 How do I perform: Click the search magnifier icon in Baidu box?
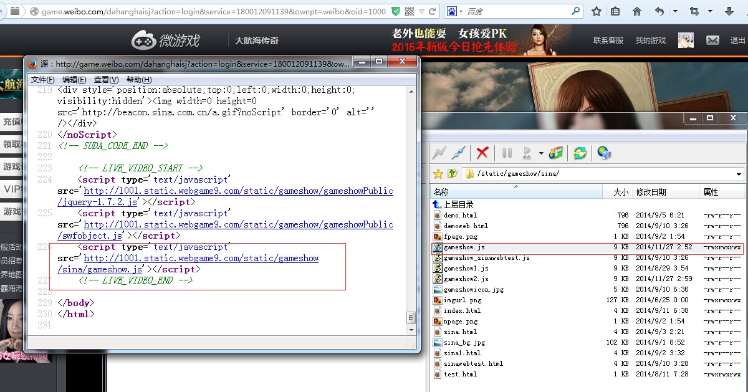click(577, 11)
